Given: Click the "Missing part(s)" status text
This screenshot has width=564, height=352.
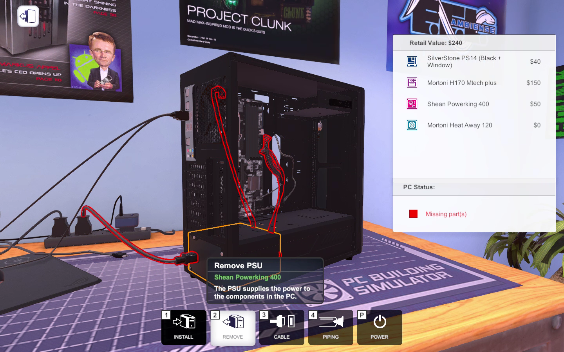Looking at the screenshot, I should click(446, 214).
